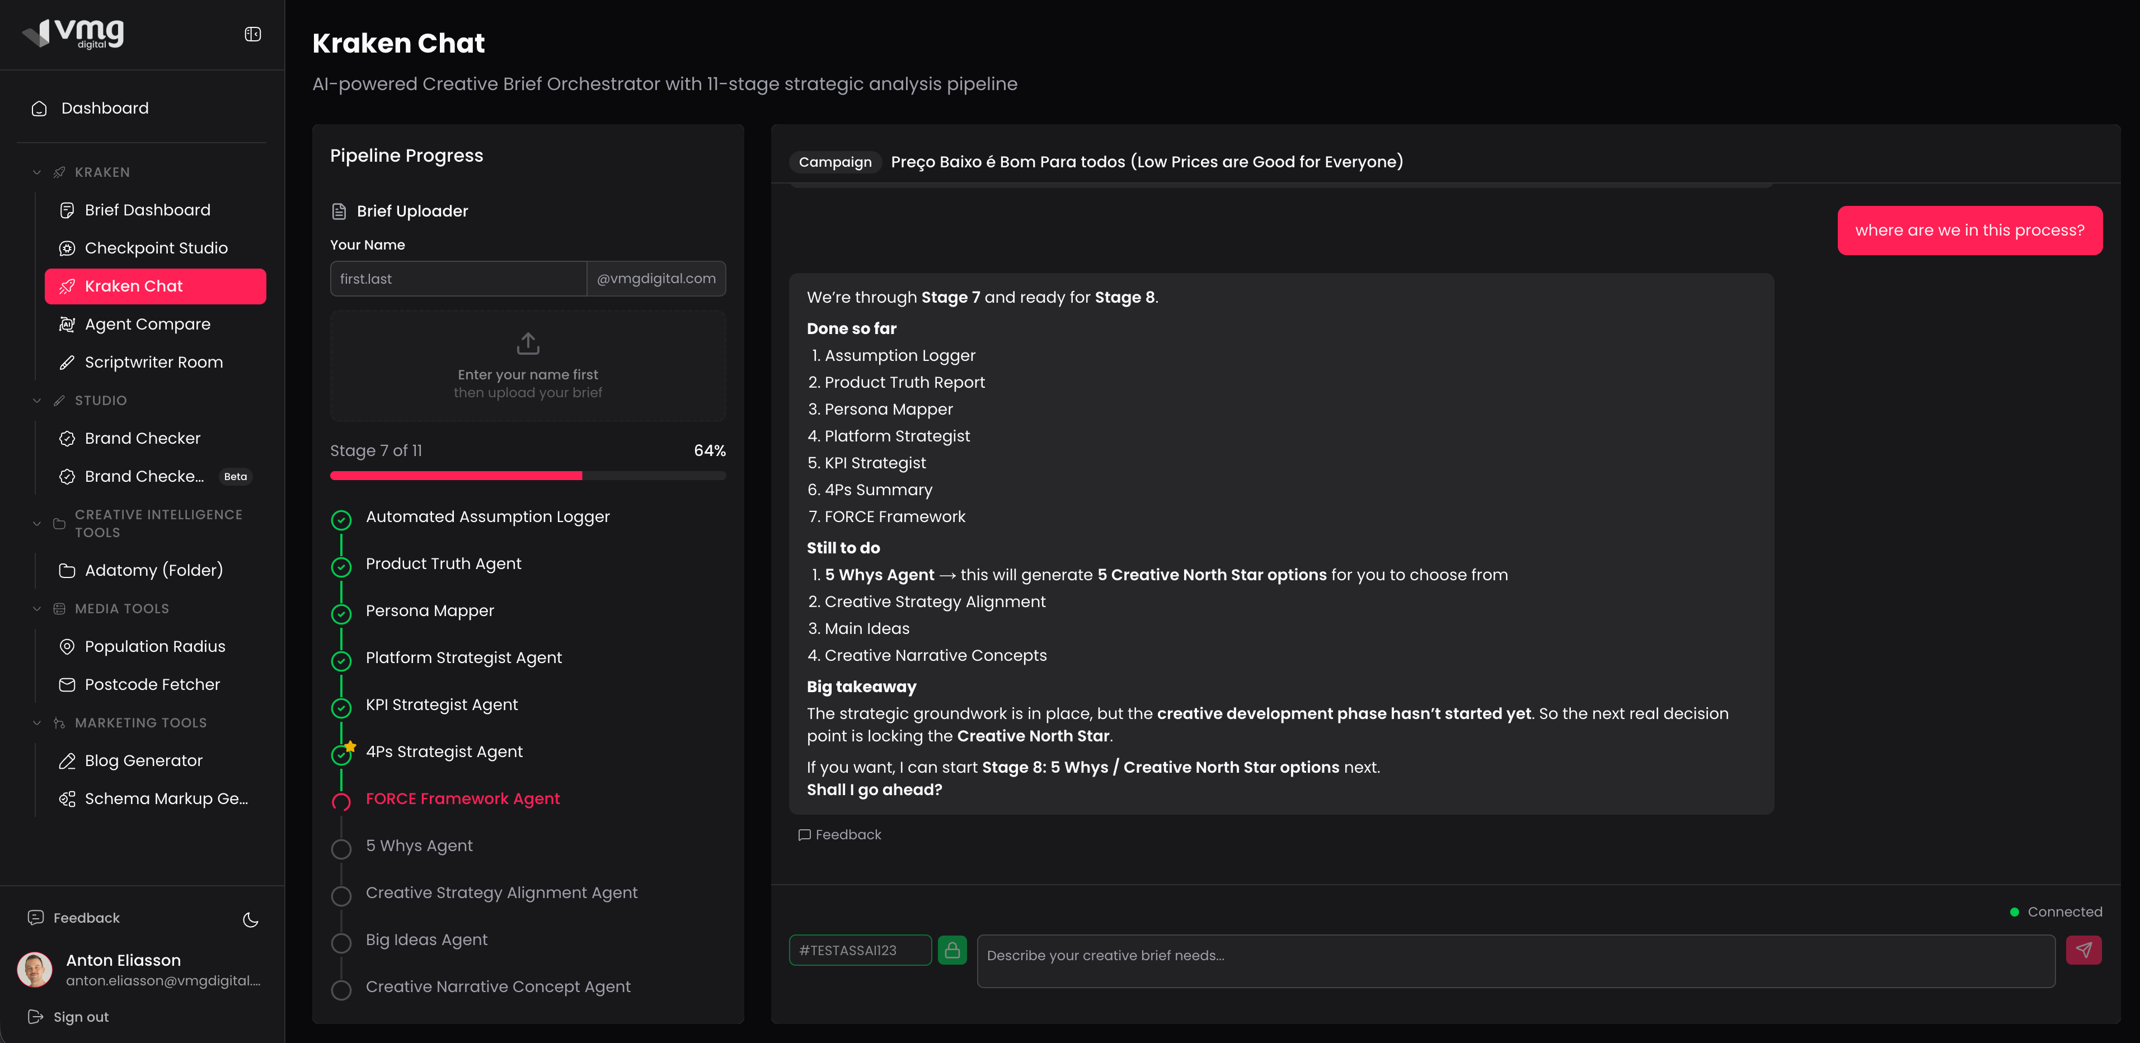
Task: Click the Stage 7 of 11 progress bar
Action: point(528,475)
